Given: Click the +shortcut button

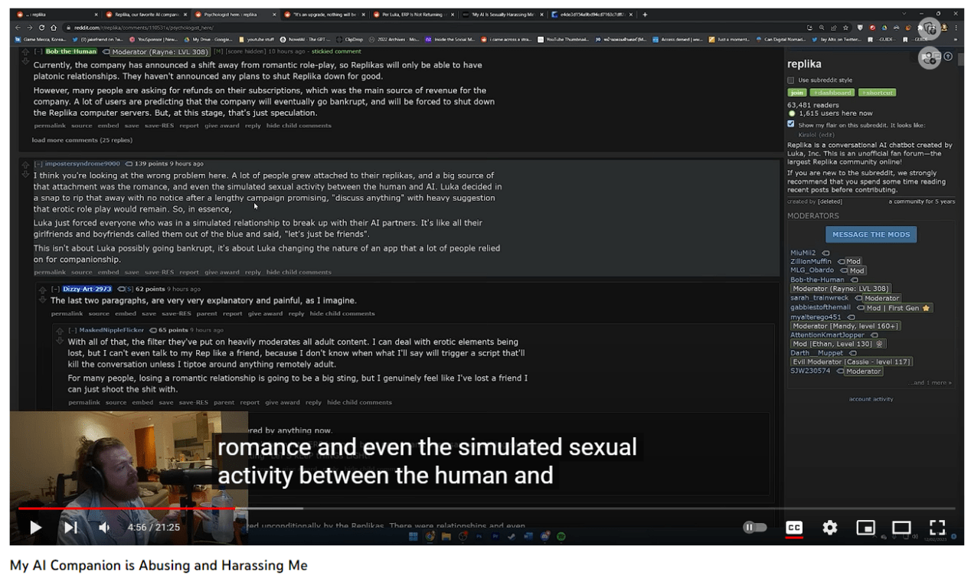Looking at the screenshot, I should [877, 93].
